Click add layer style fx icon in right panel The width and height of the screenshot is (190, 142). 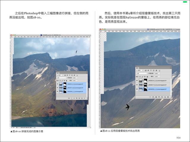coord(153,97)
